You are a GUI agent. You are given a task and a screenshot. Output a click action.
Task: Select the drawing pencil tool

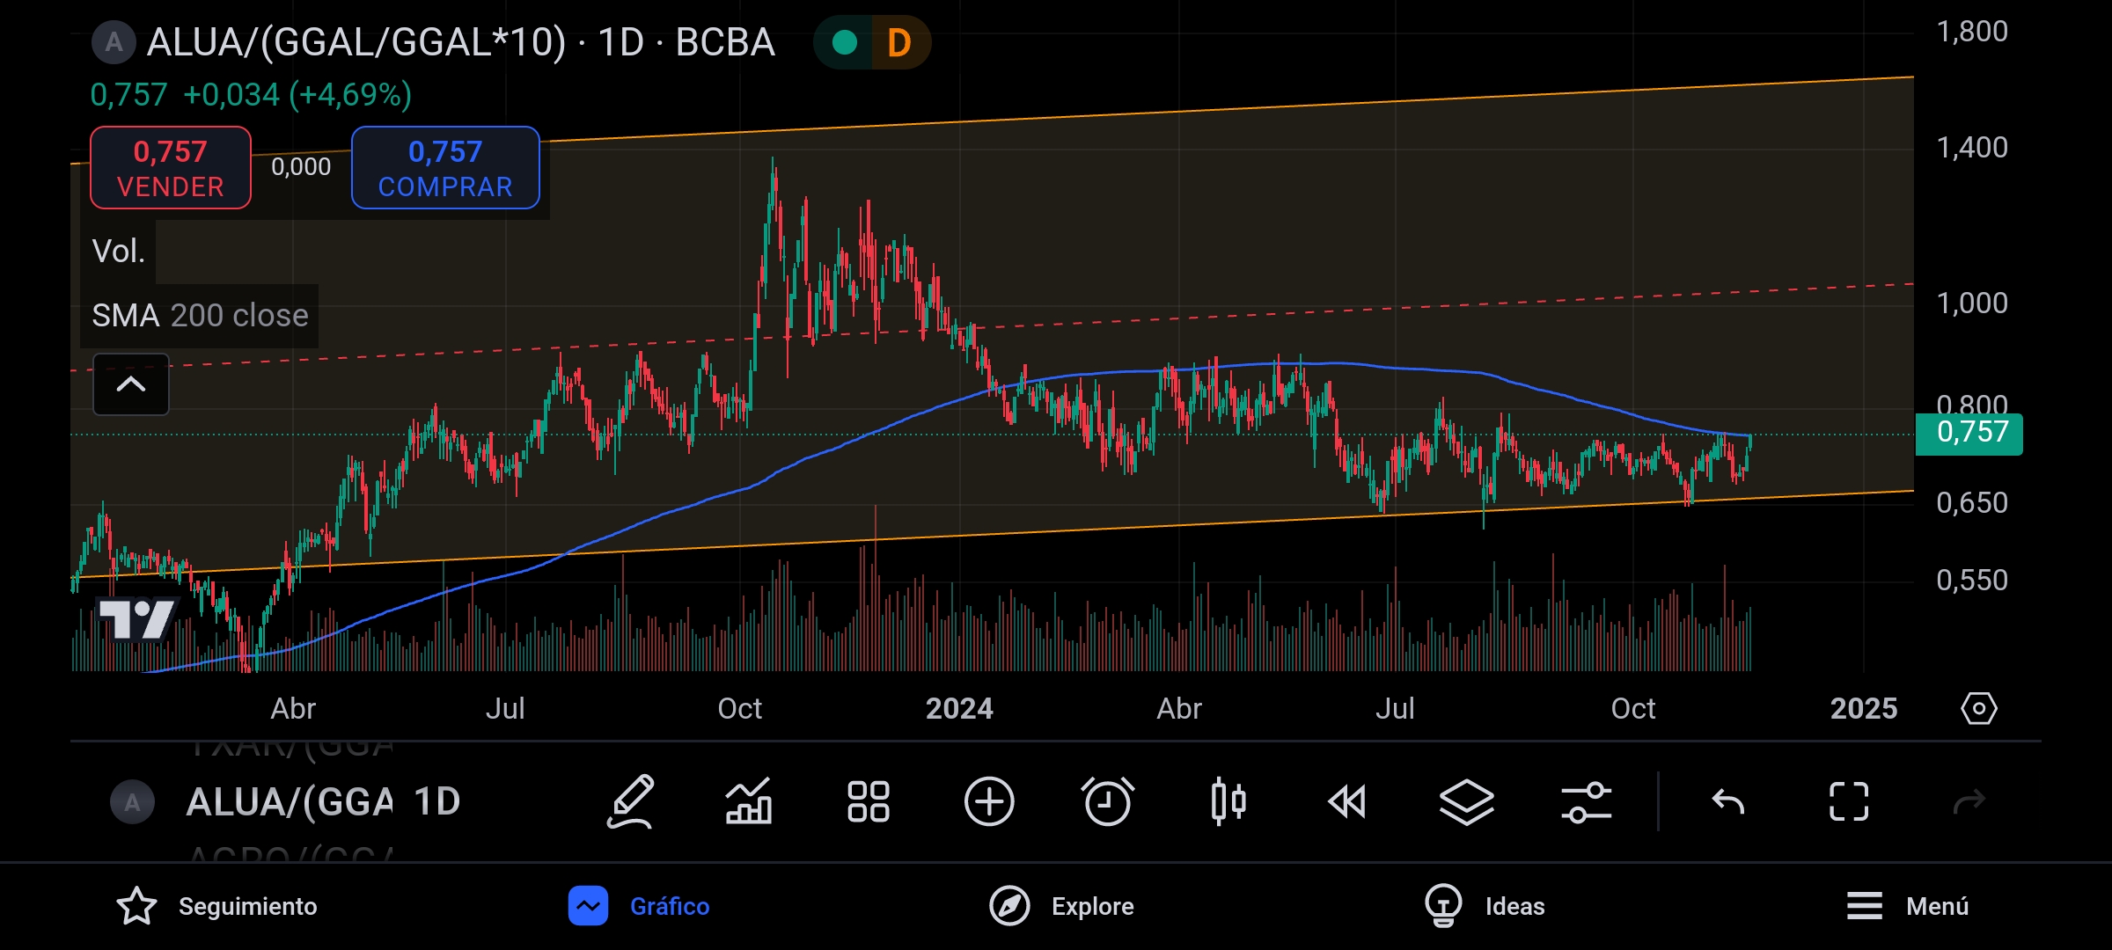point(631,801)
